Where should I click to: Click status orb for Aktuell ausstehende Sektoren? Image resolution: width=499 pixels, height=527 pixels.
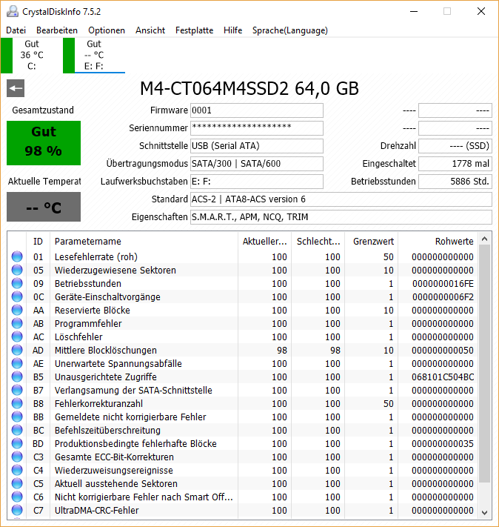coord(17,484)
